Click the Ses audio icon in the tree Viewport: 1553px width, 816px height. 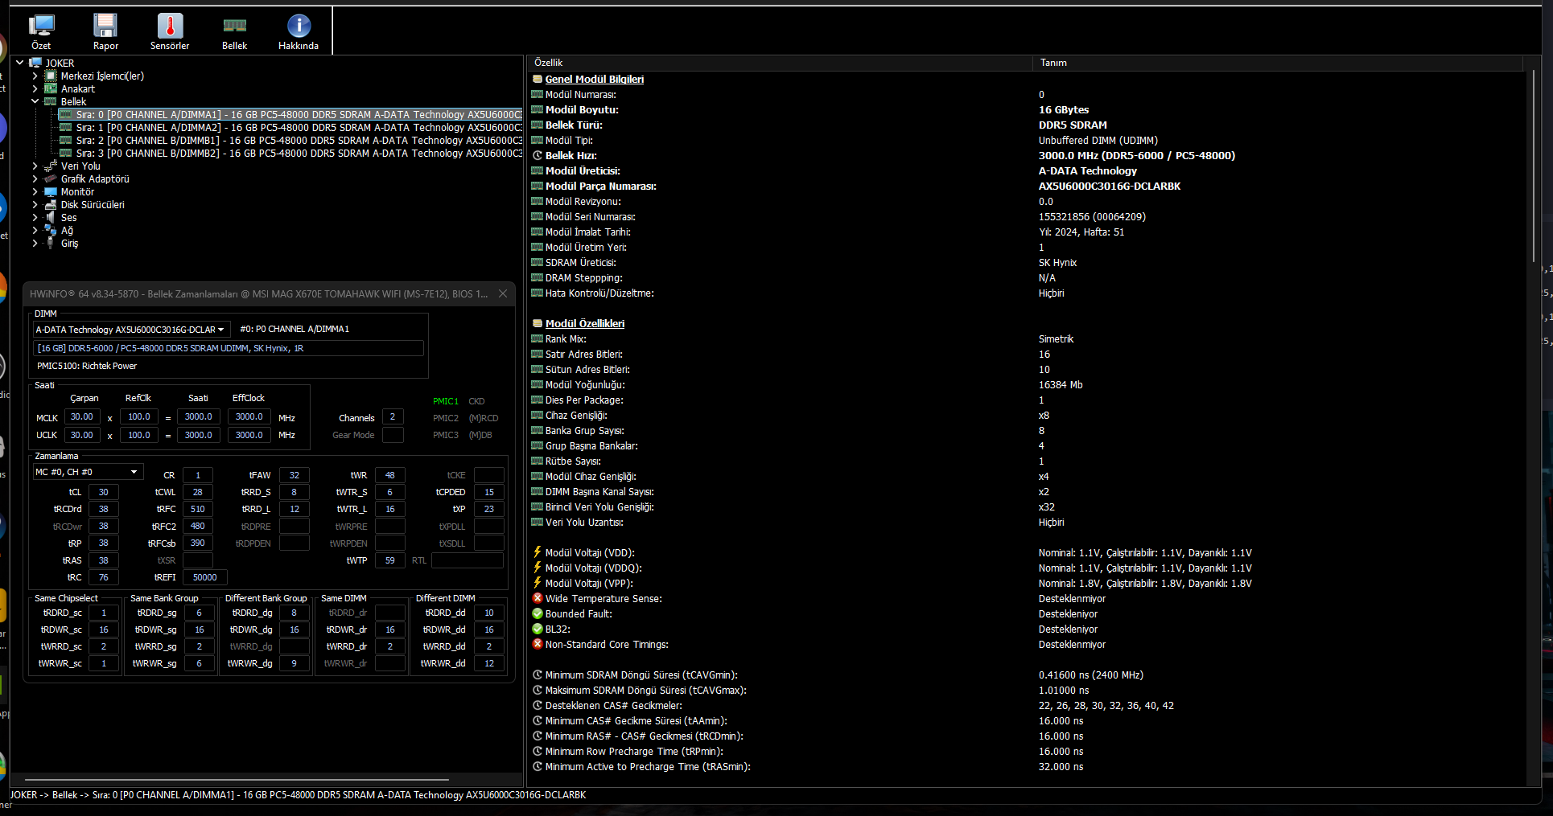51,217
